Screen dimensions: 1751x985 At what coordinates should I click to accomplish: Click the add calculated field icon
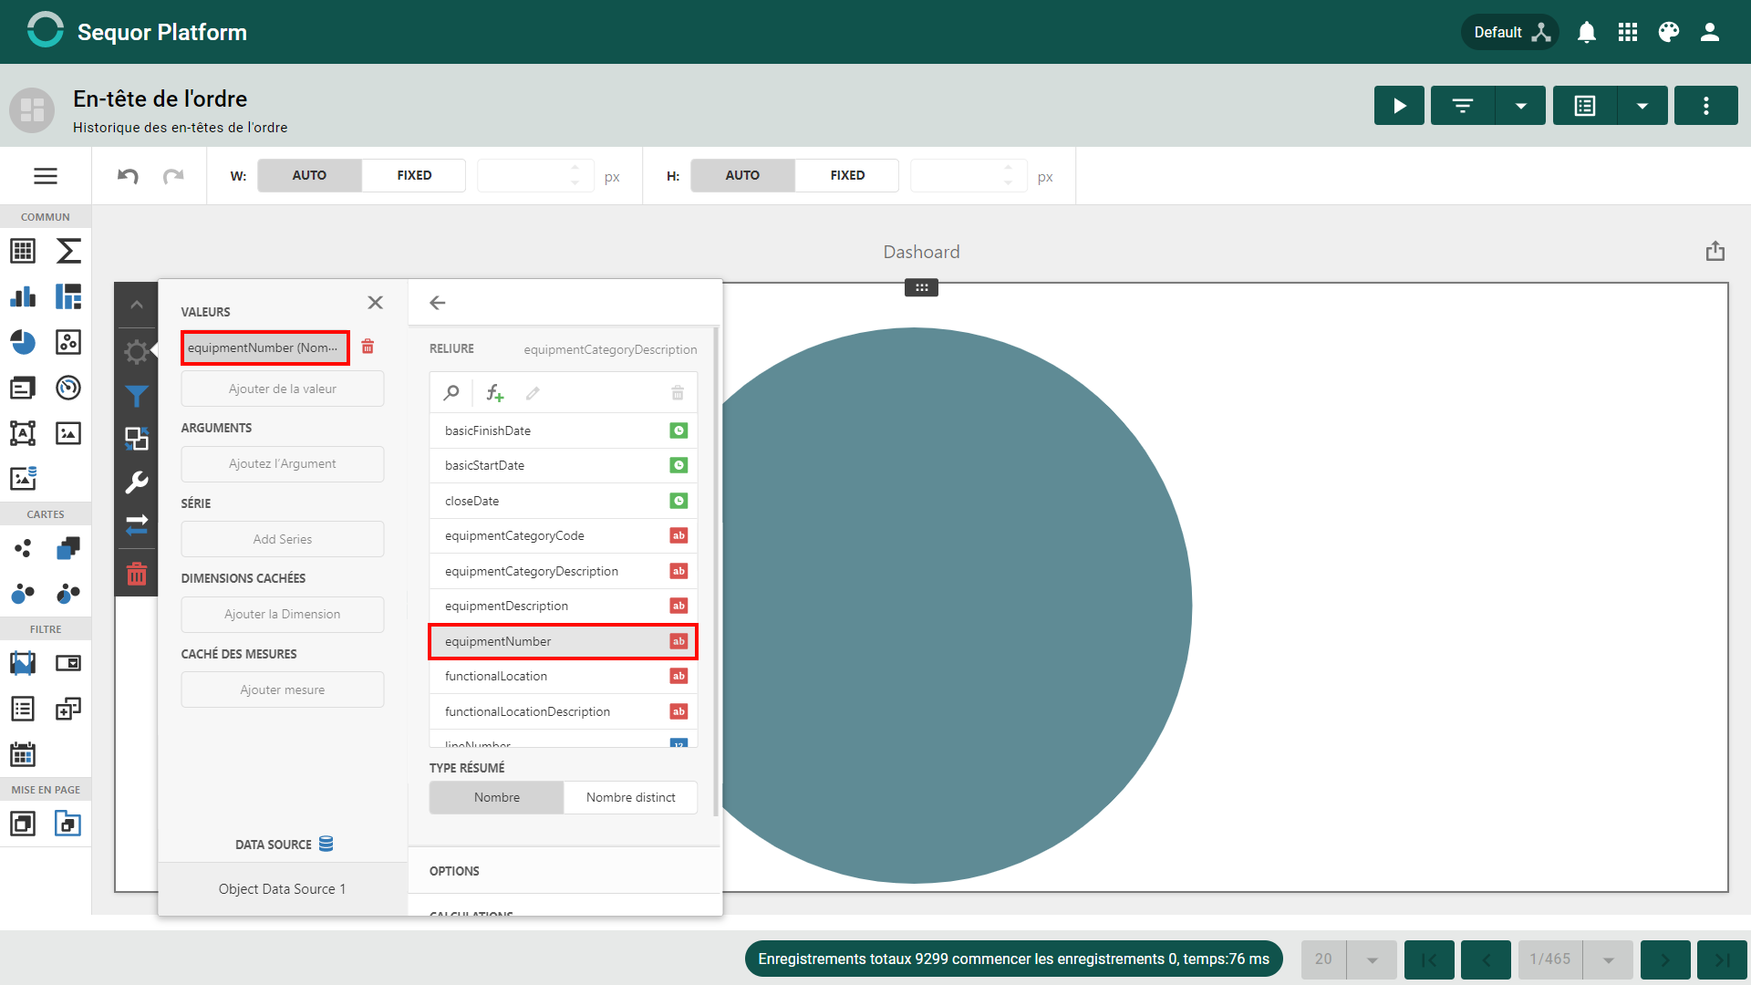(494, 393)
